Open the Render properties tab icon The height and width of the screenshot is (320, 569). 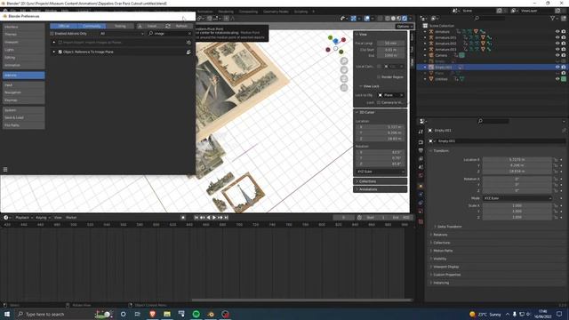point(421,142)
